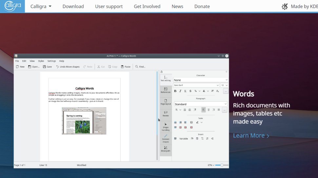
Task: Select the References tool
Action: pyautogui.click(x=166, y=90)
